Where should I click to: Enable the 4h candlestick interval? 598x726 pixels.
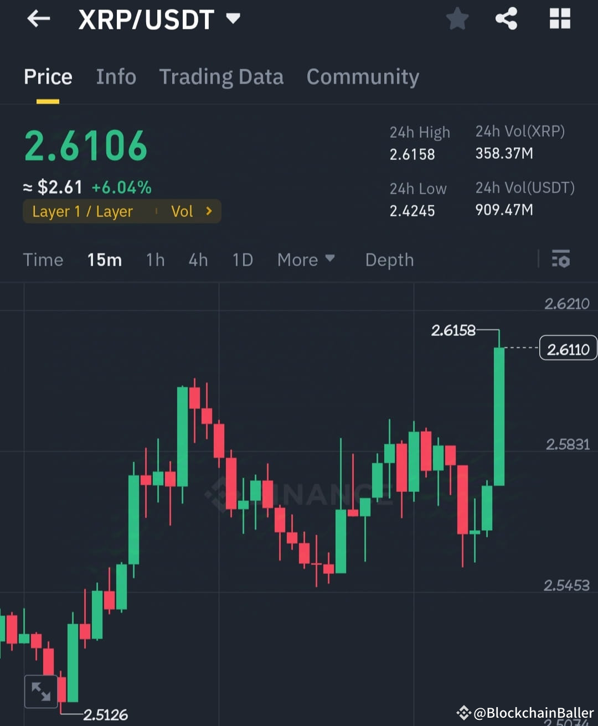pyautogui.click(x=198, y=260)
